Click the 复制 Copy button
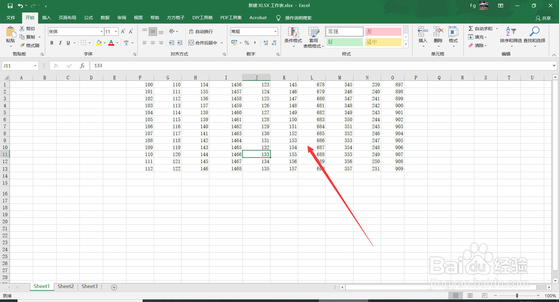 27,37
